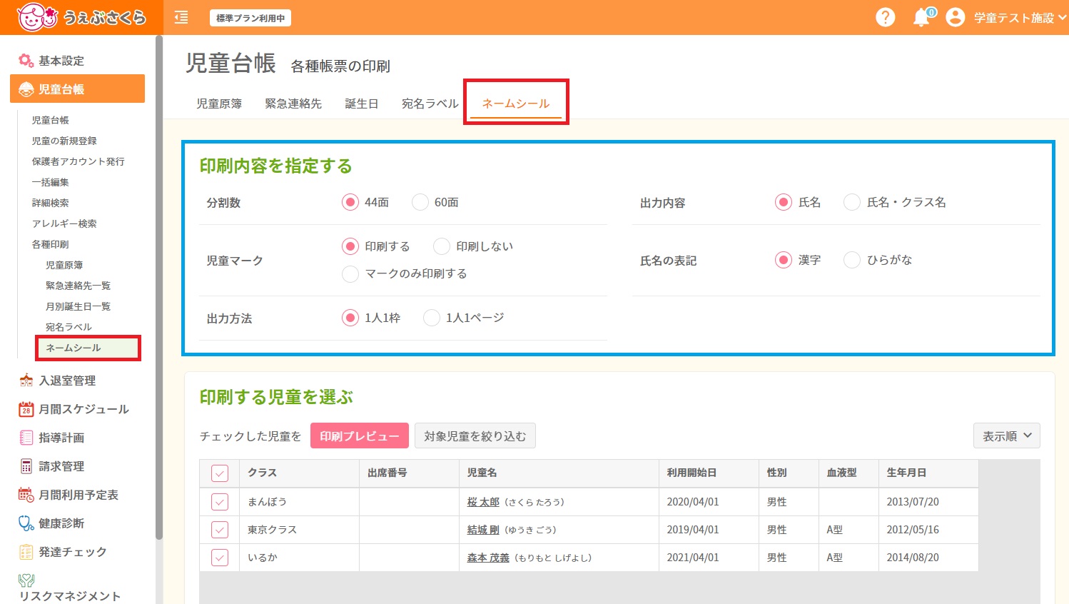The image size is (1069, 604).
Task: Click the 発達チェック checklist icon
Action: pyautogui.click(x=26, y=552)
